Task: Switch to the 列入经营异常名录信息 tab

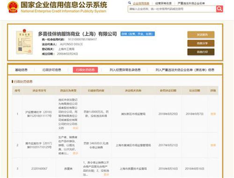Action: [x=125, y=70]
